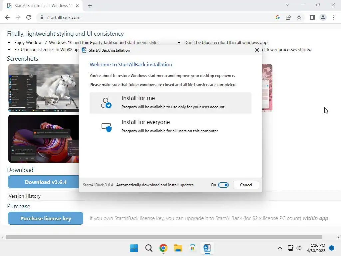Viewport: 341px width, 256px height.
Task: Open File Explorer from taskbar
Action: coord(178,248)
